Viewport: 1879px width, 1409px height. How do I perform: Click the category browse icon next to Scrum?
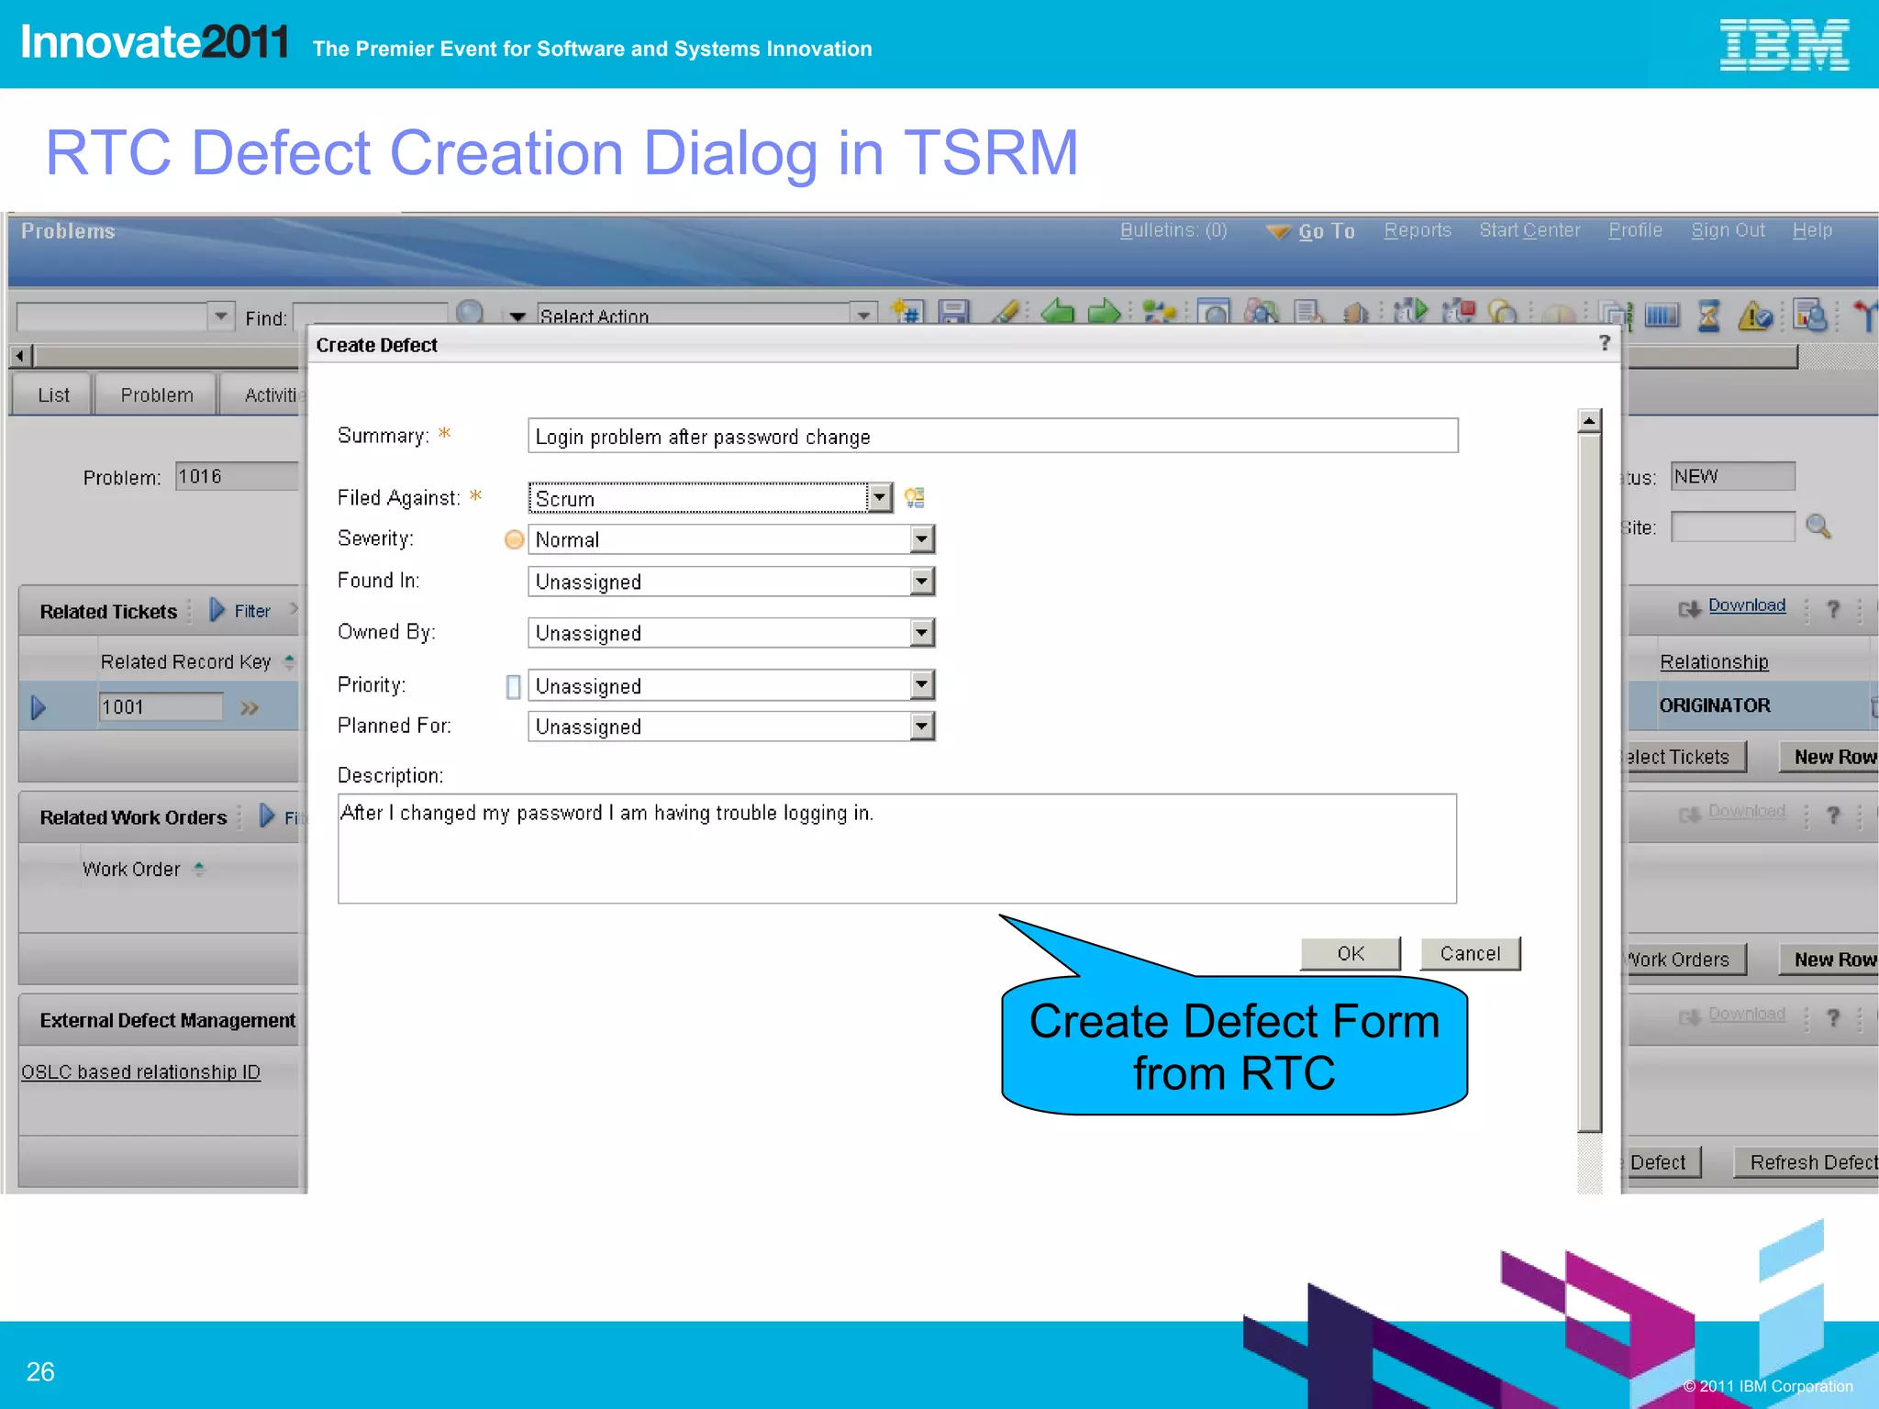click(x=914, y=497)
